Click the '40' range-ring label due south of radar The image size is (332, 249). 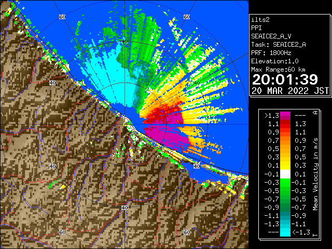pos(125,208)
